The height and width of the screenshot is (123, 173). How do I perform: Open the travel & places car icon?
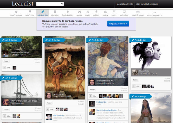pyautogui.click(x=138, y=12)
